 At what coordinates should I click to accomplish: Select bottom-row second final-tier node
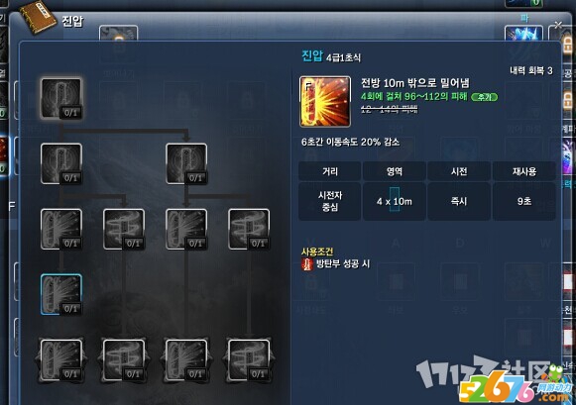(124, 359)
